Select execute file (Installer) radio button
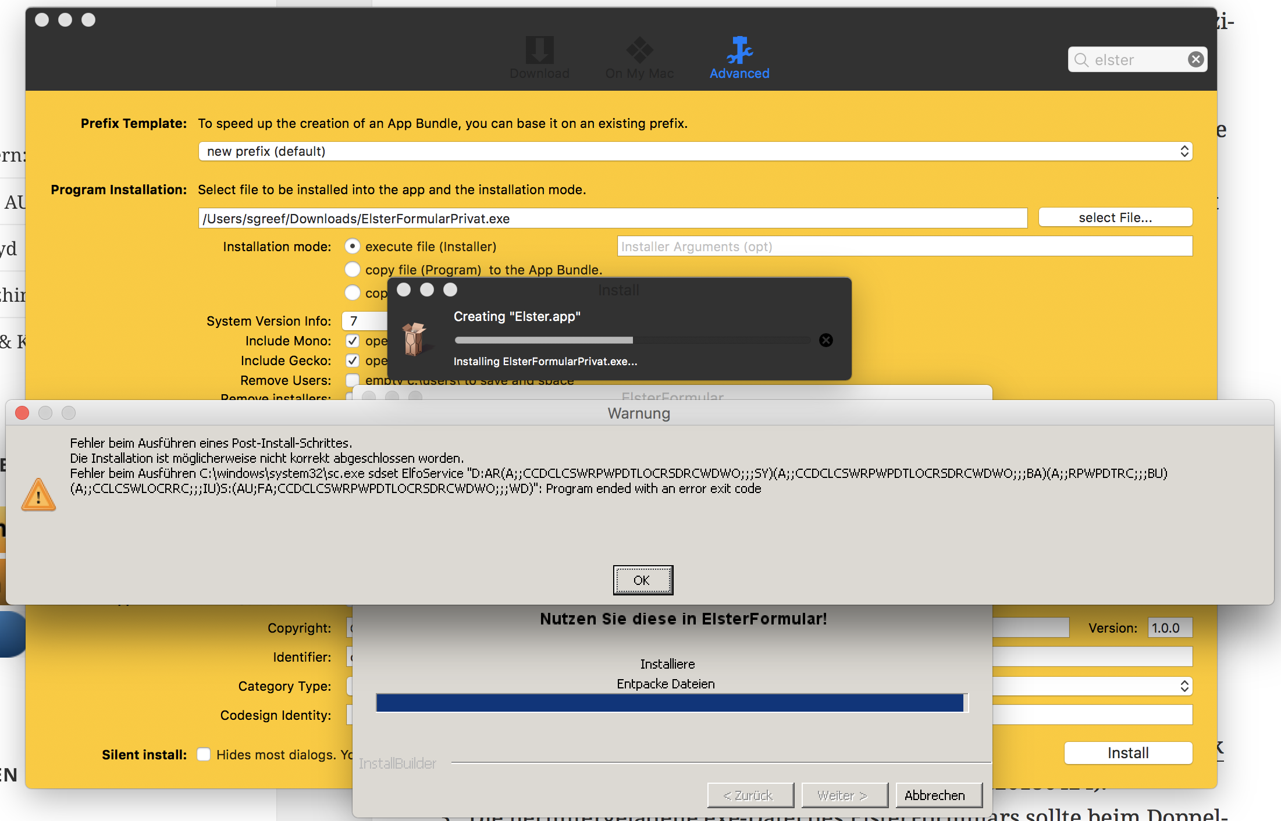Screen dimensions: 1281x821 pos(352,247)
